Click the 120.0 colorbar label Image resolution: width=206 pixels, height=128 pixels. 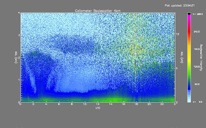coord(197,67)
